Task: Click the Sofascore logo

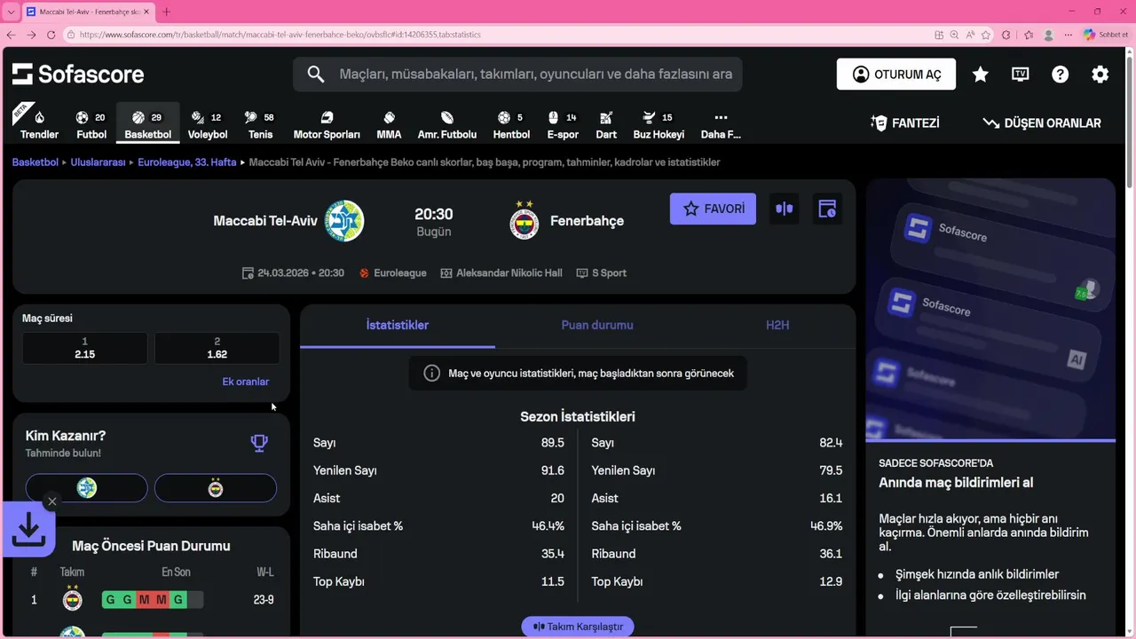Action: 78,75
